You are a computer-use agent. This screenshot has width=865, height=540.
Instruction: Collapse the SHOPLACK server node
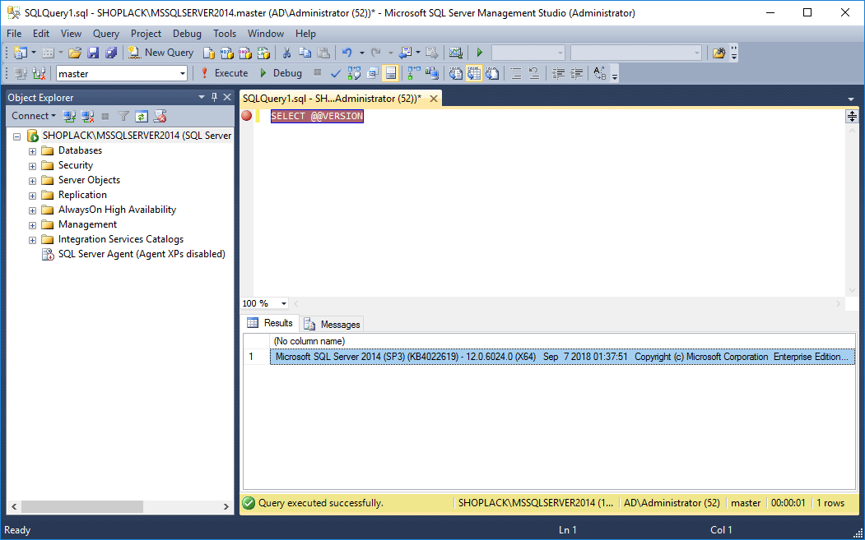(x=16, y=136)
